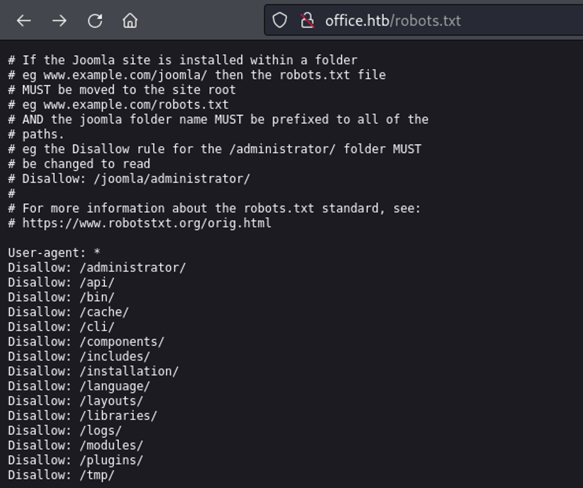The image size is (583, 488).
Task: Click the Disallow /installation/ line
Action: 93,371
